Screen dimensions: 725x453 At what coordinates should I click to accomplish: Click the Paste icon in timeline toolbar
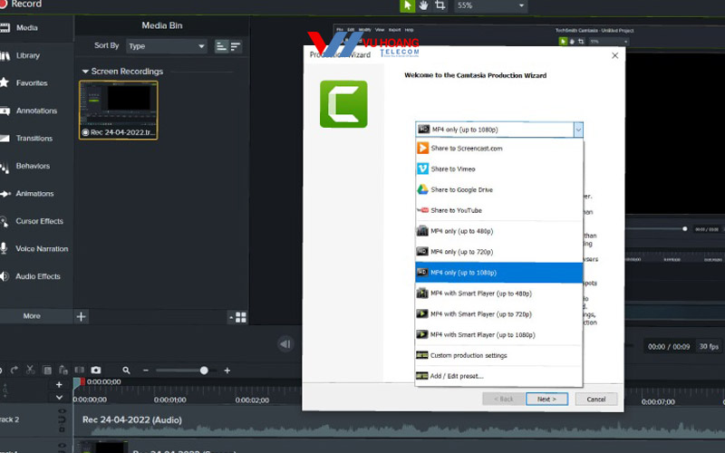pos(63,371)
